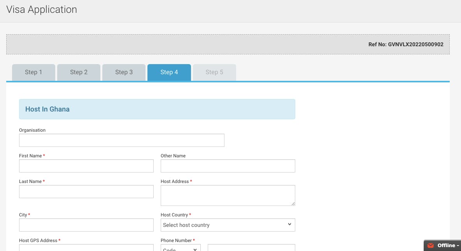The height and width of the screenshot is (251, 461).
Task: Click the disabled Step 5 tab
Action: 214,72
